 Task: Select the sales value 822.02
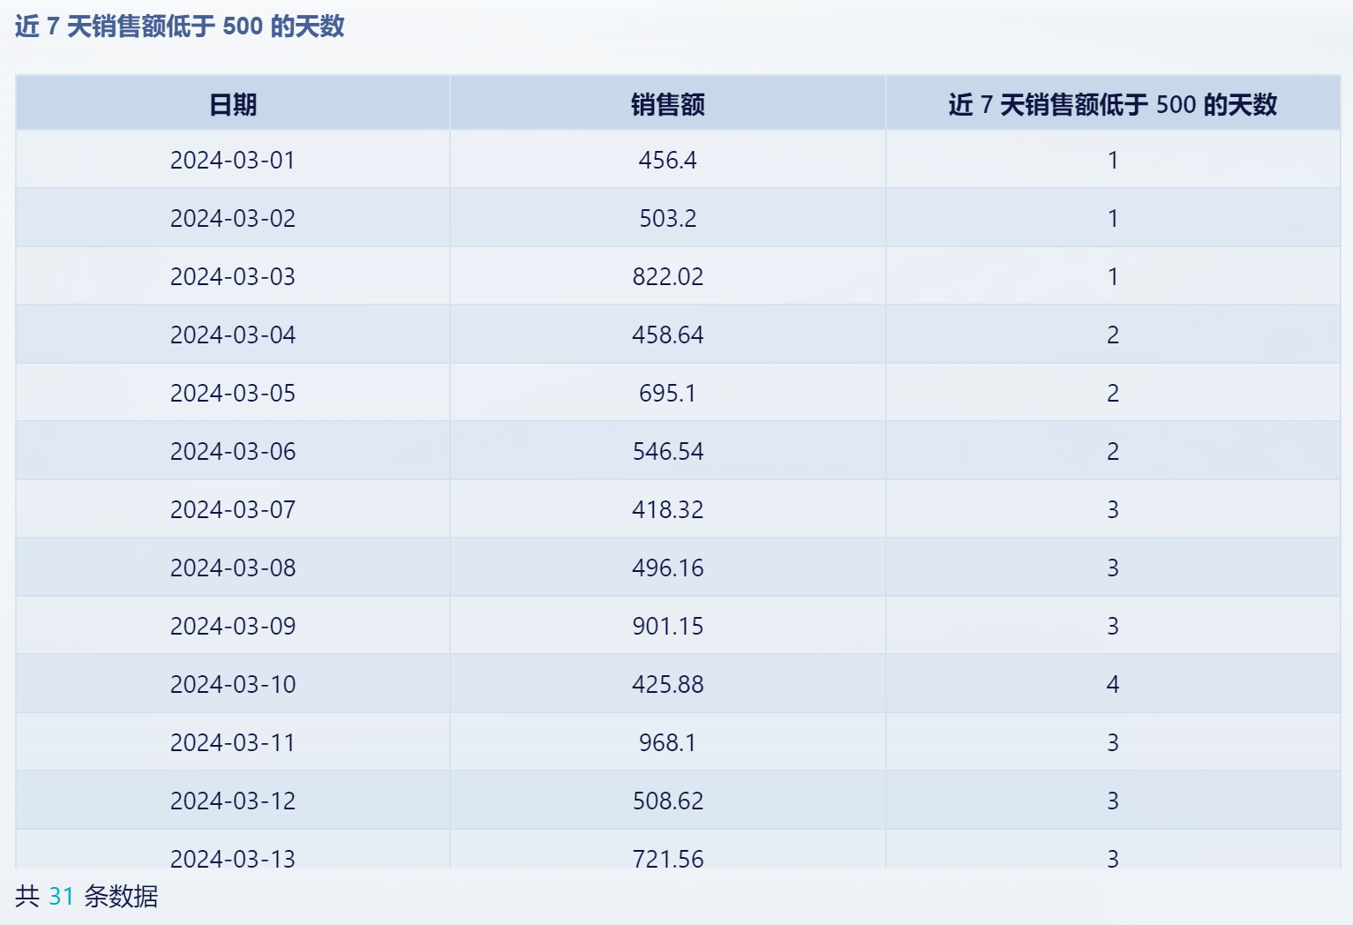point(668,276)
